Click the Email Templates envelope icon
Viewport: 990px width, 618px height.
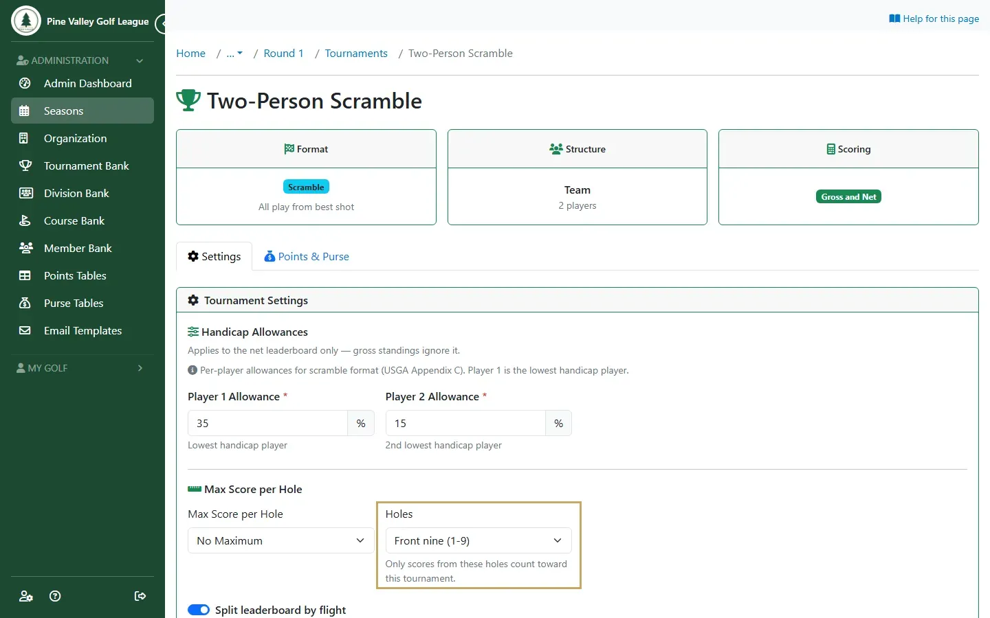[25, 330]
